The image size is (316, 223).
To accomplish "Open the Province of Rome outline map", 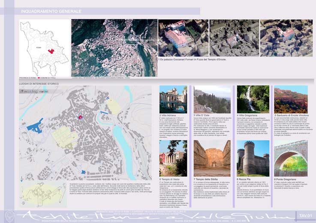I will click(44, 48).
